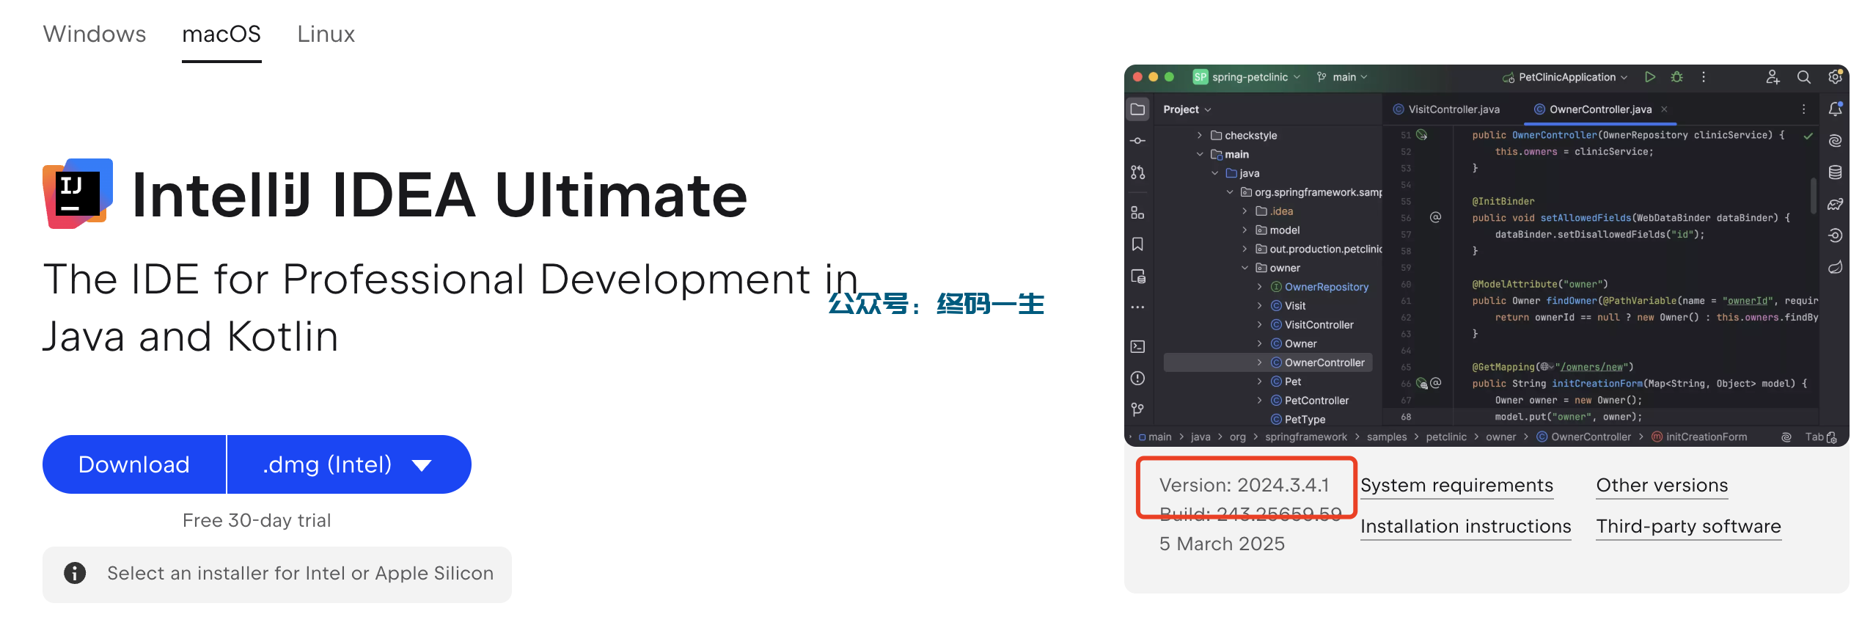Open the Terminal tool window icon
This screenshot has height=628, width=1873.
1137,346
